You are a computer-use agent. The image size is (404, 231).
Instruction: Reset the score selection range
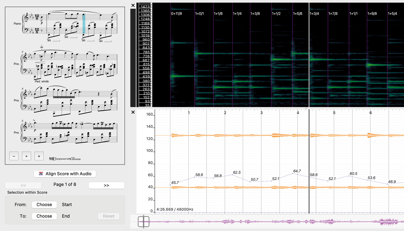(109, 216)
